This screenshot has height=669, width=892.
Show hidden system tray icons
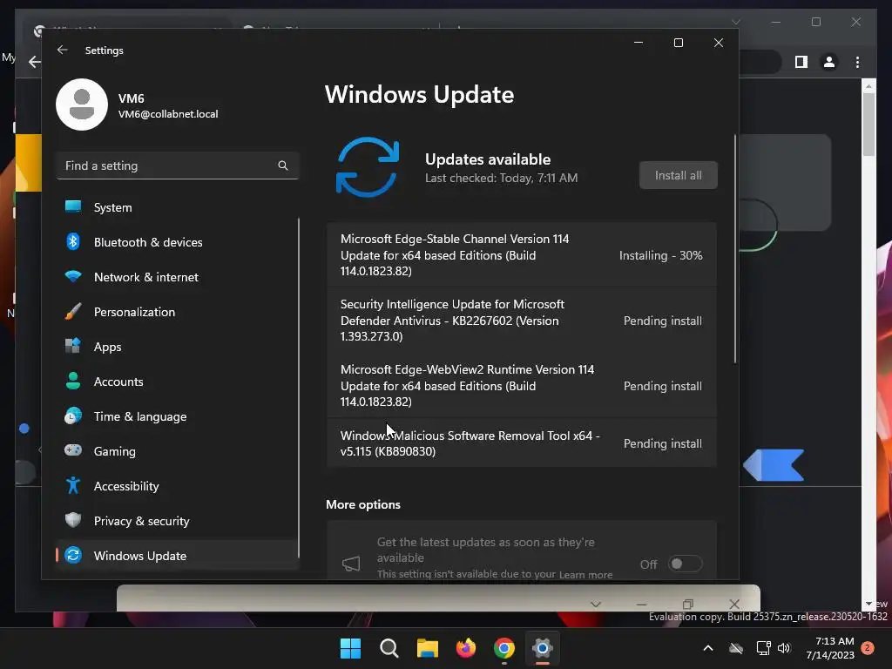(708, 648)
